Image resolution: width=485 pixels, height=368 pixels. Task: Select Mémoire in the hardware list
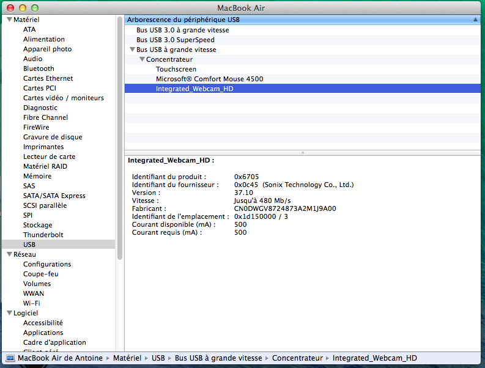pyautogui.click(x=37, y=176)
